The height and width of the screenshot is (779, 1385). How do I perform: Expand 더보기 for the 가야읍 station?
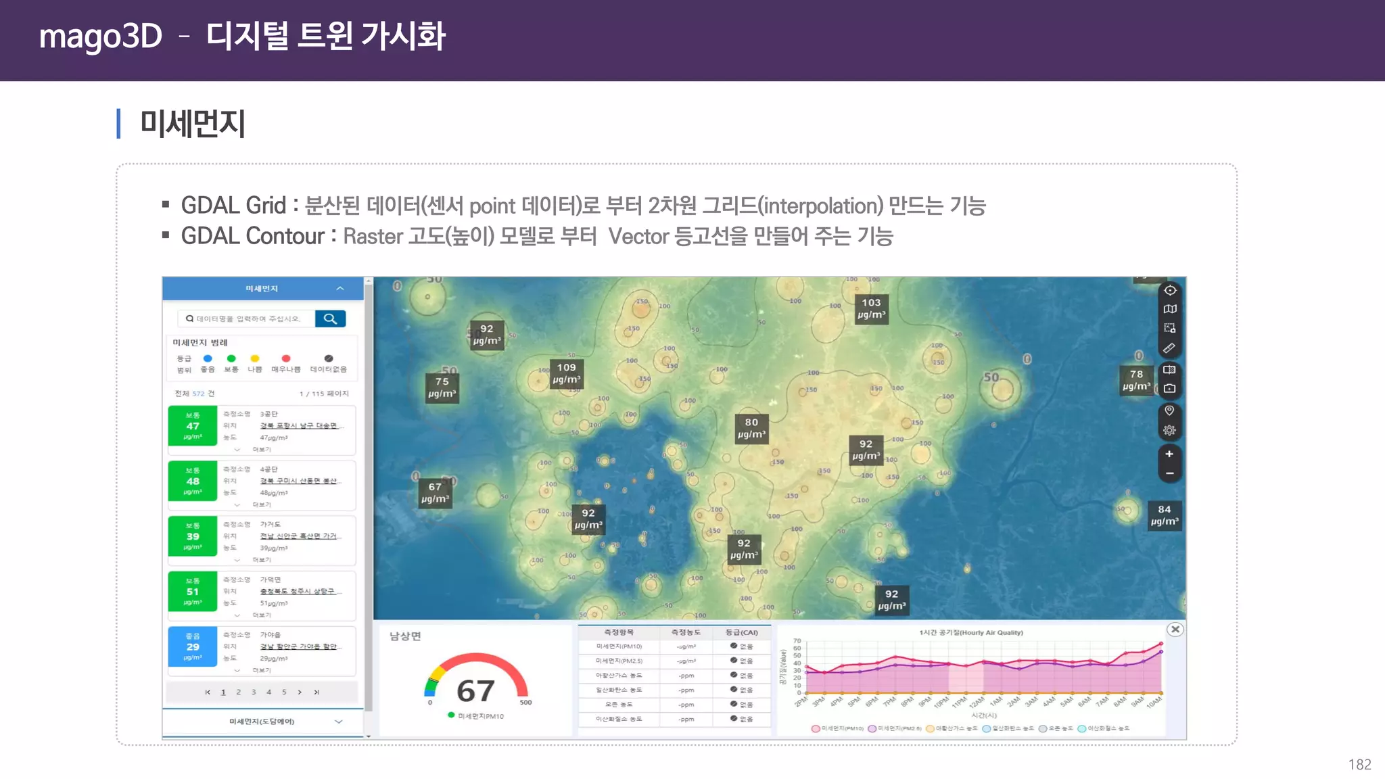pos(254,671)
